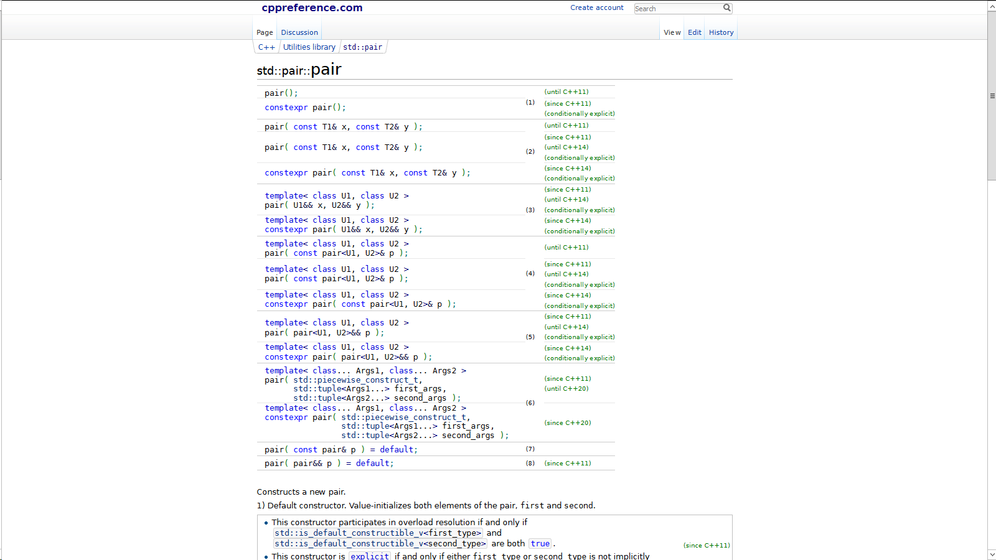Click the magnifier search icon

(726, 8)
